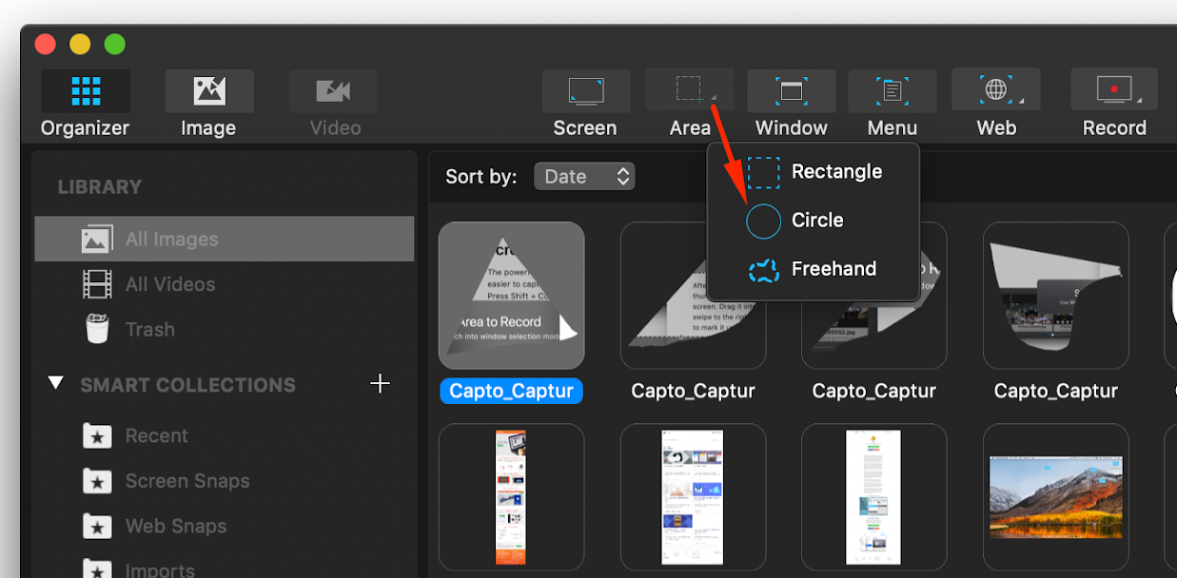Select the orange-topped tall webpage thumbnail

(x=511, y=497)
